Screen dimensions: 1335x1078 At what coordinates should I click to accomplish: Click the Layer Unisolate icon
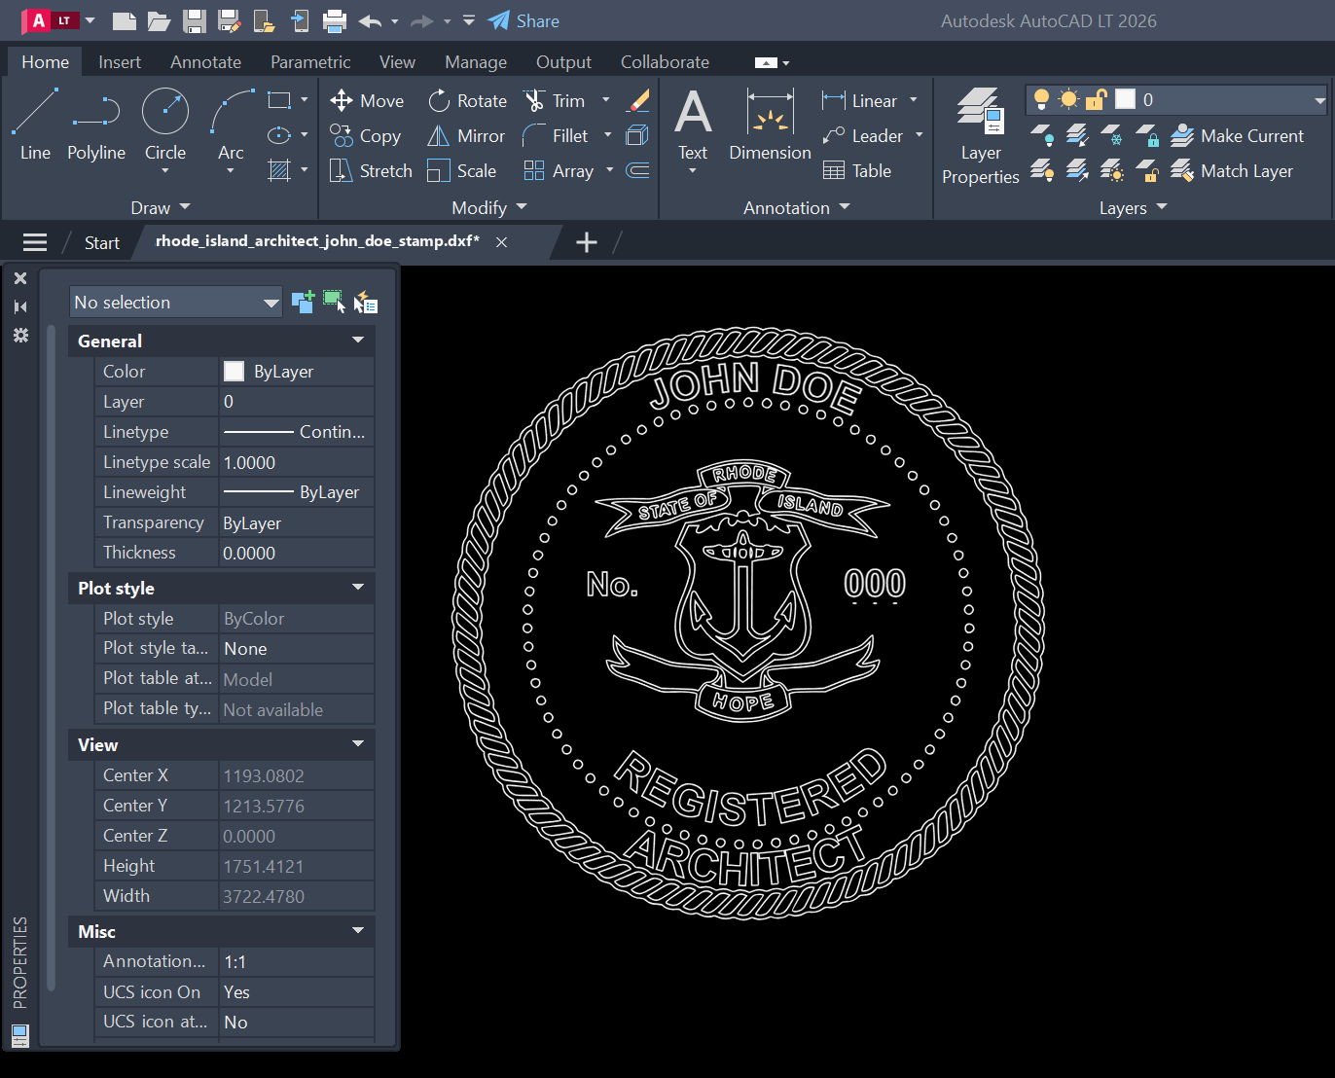[1077, 170]
